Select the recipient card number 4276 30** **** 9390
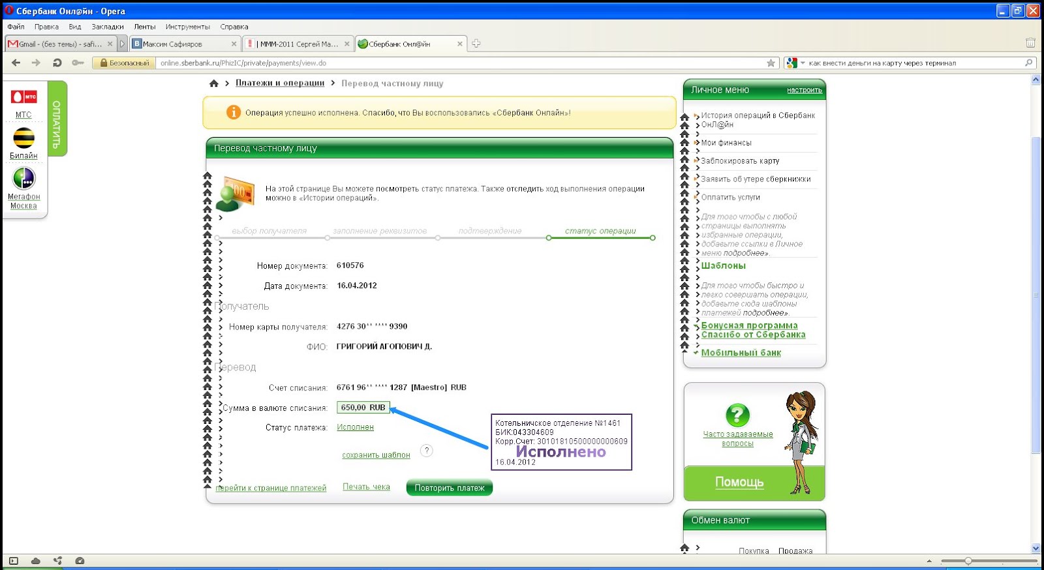 point(372,326)
